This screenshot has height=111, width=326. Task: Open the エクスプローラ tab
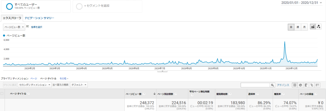[x=12, y=18]
